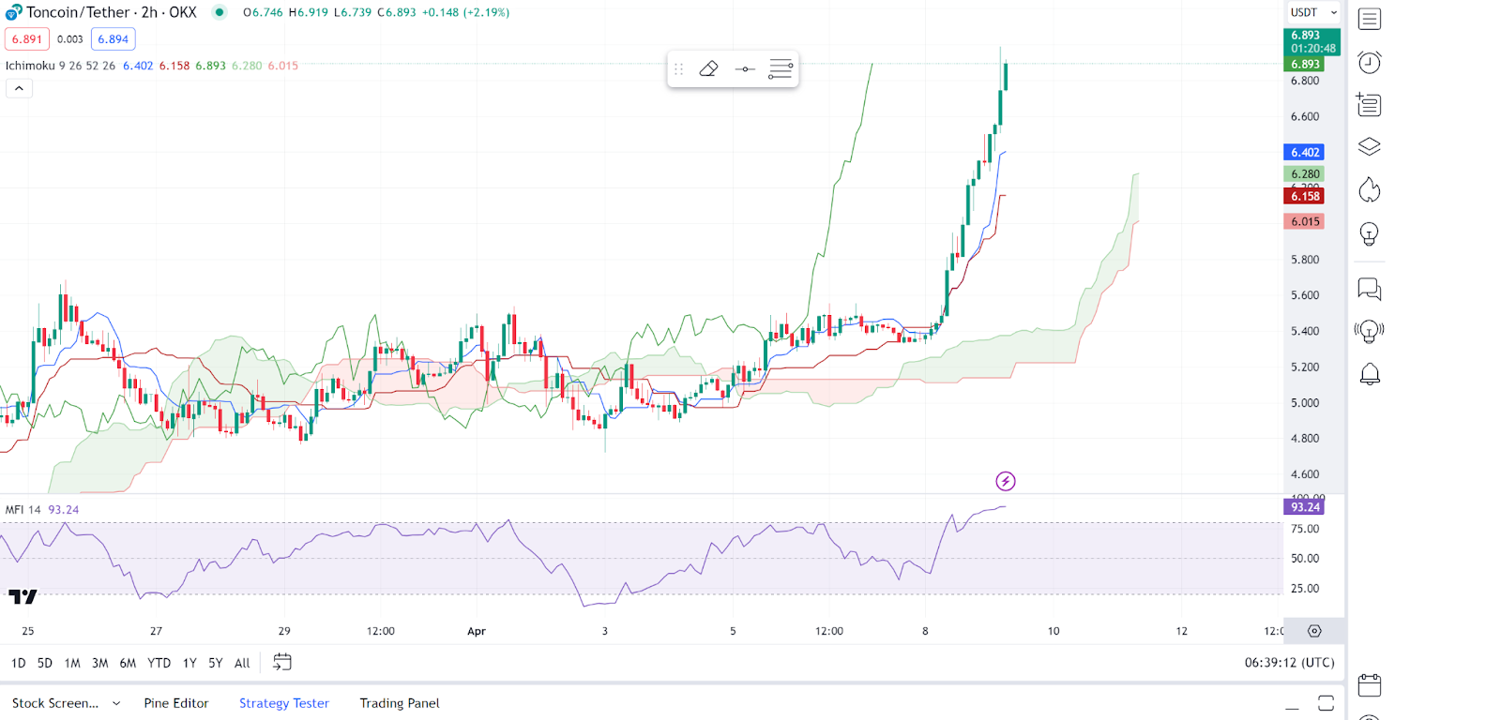
Task: Set the range to YTD
Action: click(159, 663)
